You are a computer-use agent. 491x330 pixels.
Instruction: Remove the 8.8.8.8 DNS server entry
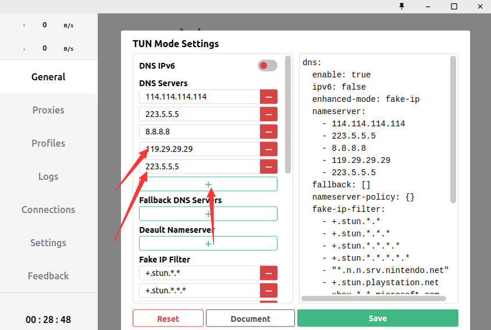click(268, 132)
